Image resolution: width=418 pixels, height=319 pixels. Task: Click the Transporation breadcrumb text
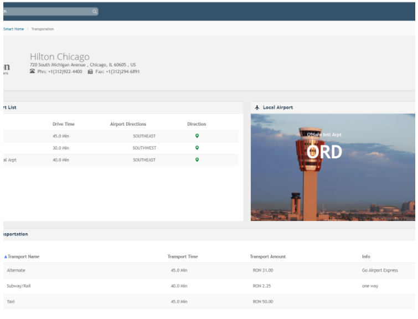click(43, 29)
